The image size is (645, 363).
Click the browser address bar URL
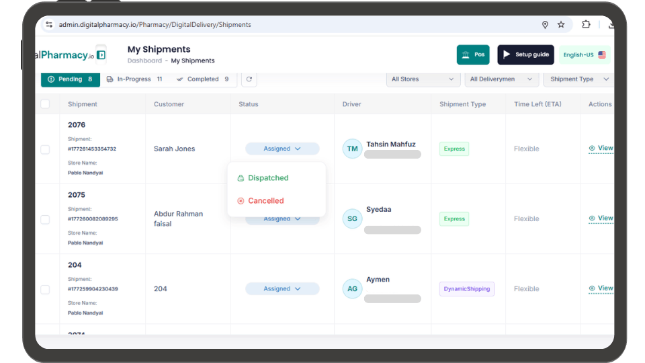155,25
